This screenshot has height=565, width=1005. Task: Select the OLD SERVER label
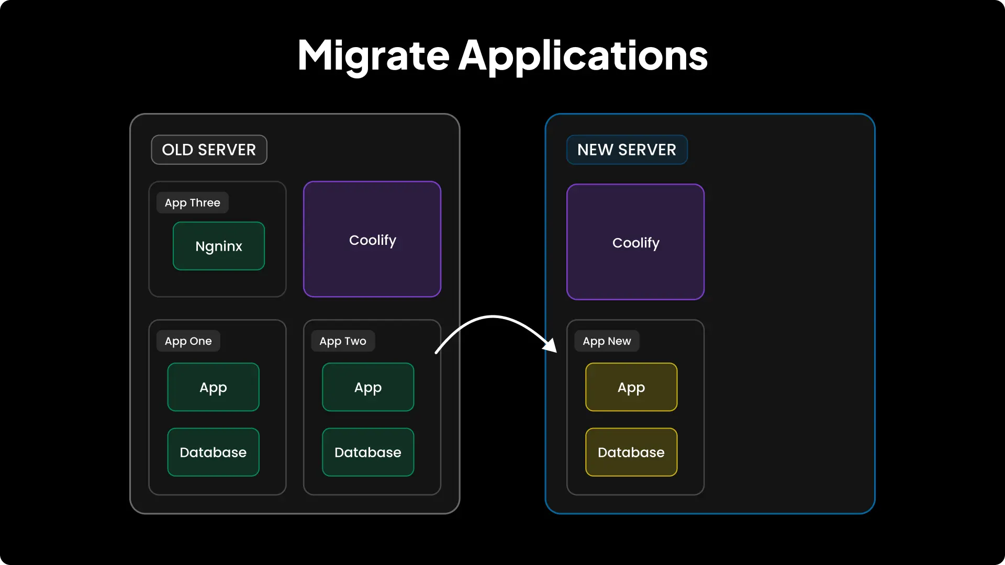coord(209,150)
